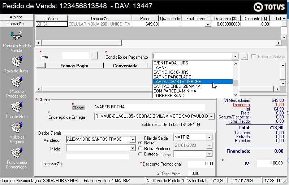Click the Descrição column header

(100, 19)
